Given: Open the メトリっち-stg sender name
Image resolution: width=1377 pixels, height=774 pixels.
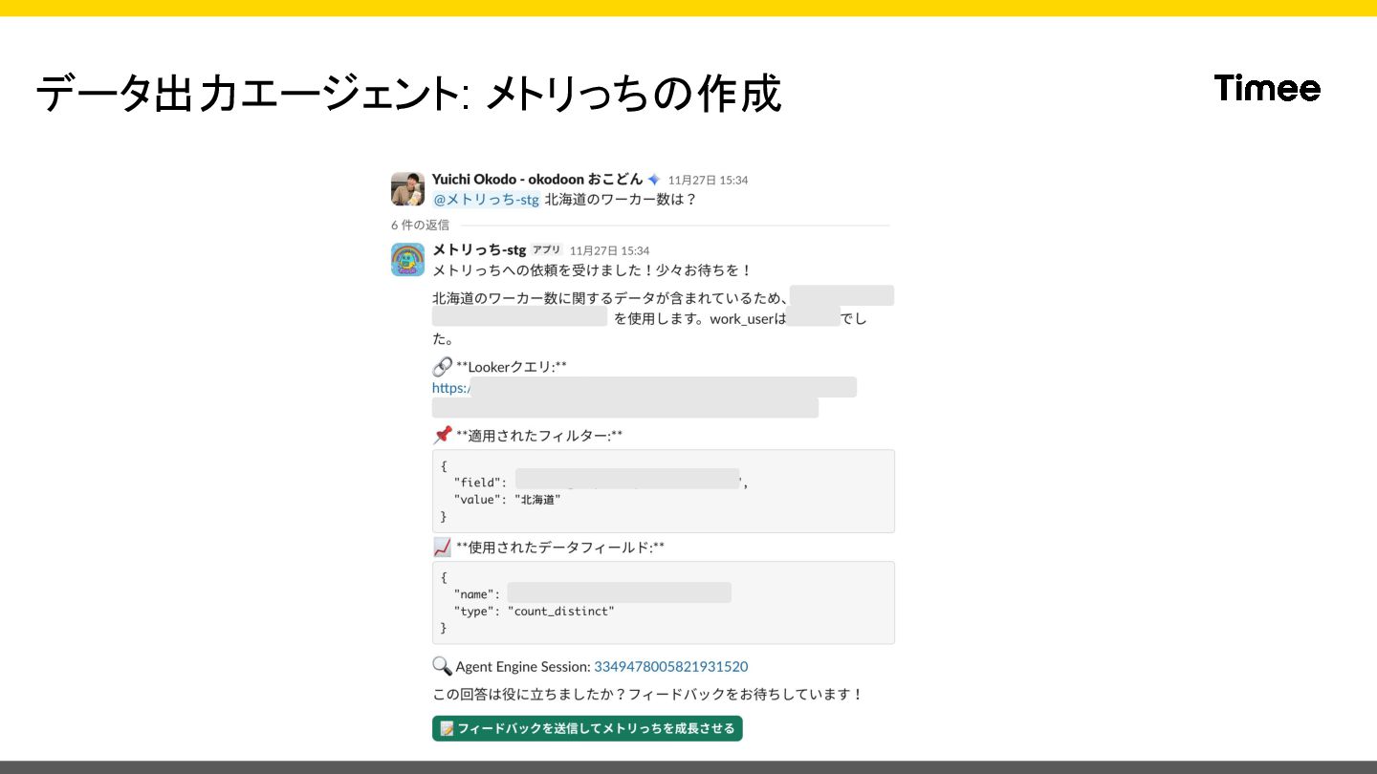Looking at the screenshot, I should click(x=479, y=250).
